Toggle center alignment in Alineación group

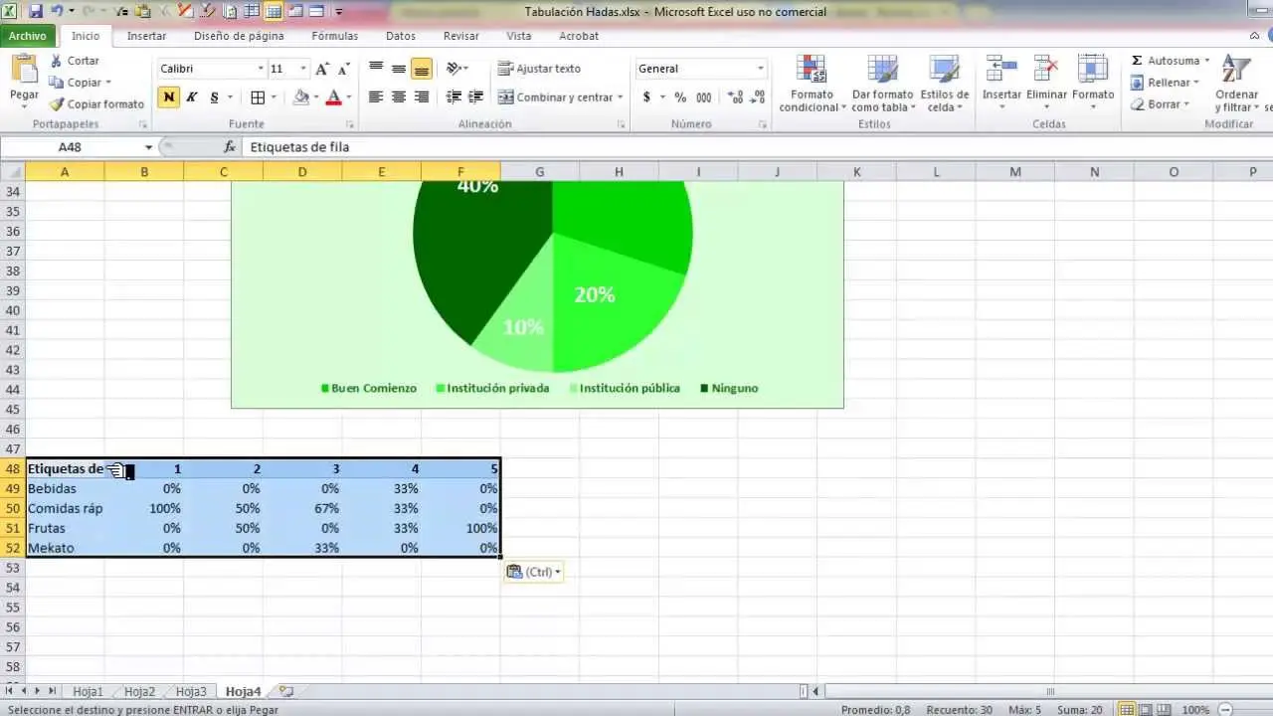[x=397, y=96]
